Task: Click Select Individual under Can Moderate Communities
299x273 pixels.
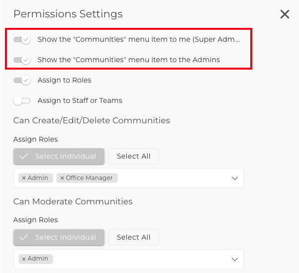Action: 59,237
